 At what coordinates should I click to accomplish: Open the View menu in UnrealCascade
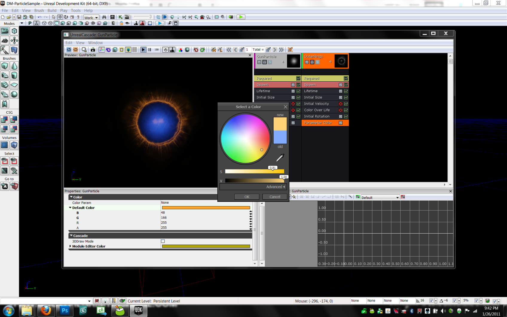pos(80,43)
